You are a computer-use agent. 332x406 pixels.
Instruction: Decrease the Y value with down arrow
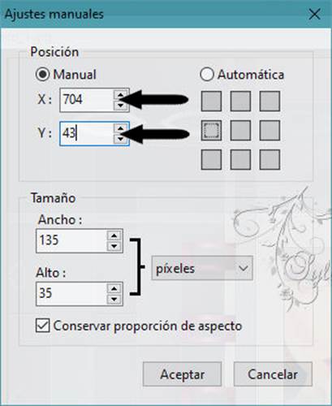pos(120,139)
